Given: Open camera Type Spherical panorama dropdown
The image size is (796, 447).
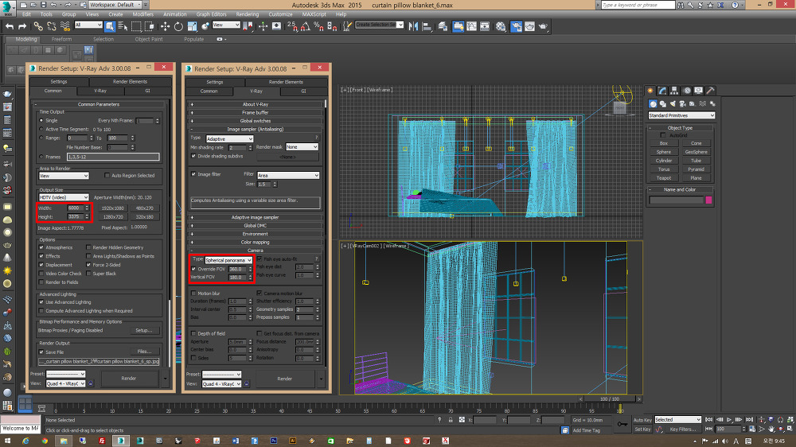Looking at the screenshot, I should 228,259.
